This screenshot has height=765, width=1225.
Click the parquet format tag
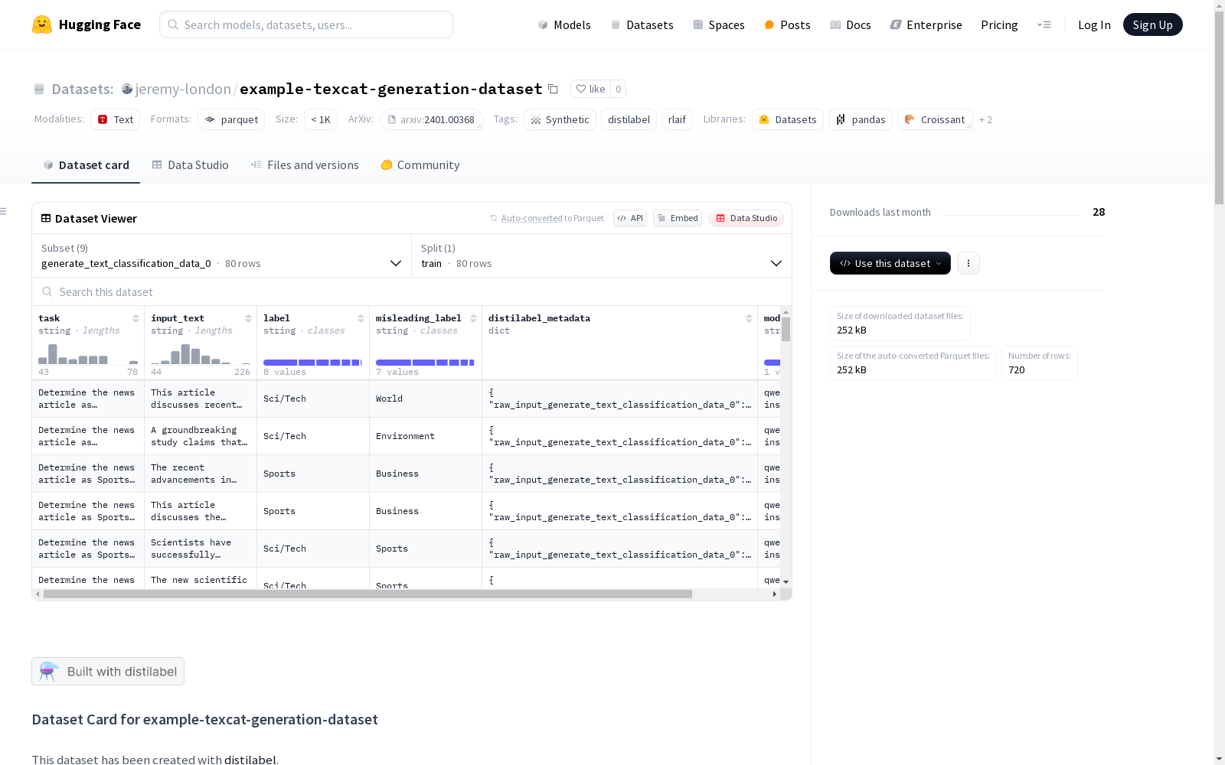(231, 119)
